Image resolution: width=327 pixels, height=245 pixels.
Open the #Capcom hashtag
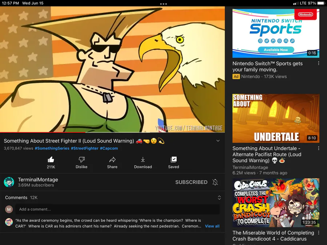pyautogui.click(x=109, y=148)
